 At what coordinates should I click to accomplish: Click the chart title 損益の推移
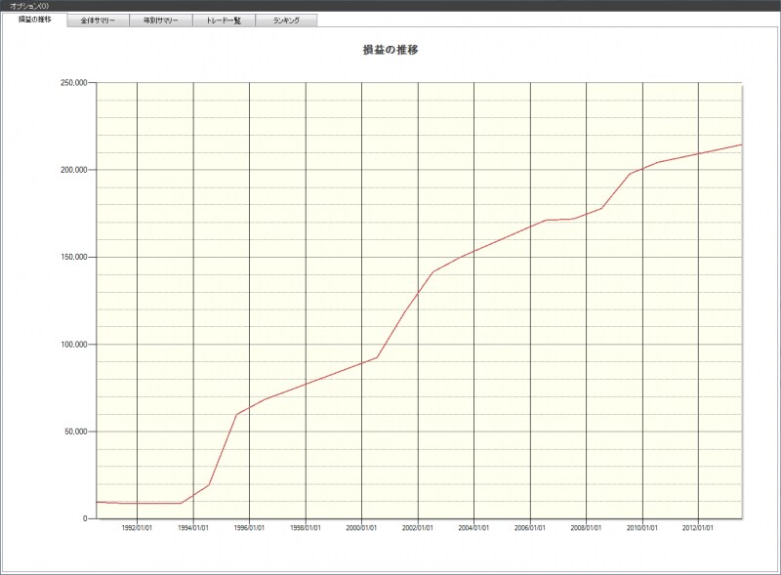click(x=390, y=50)
